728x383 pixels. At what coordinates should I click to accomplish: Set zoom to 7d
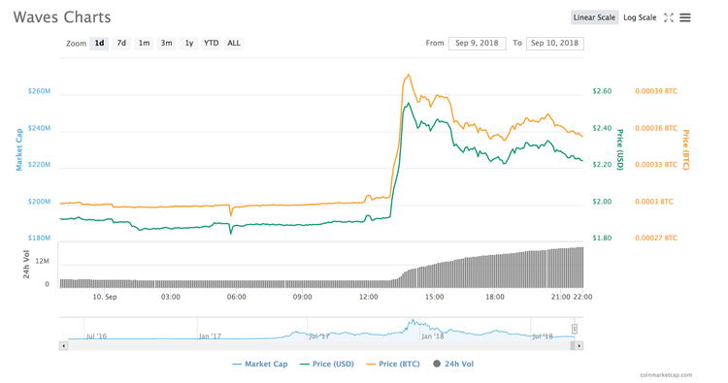pyautogui.click(x=121, y=43)
